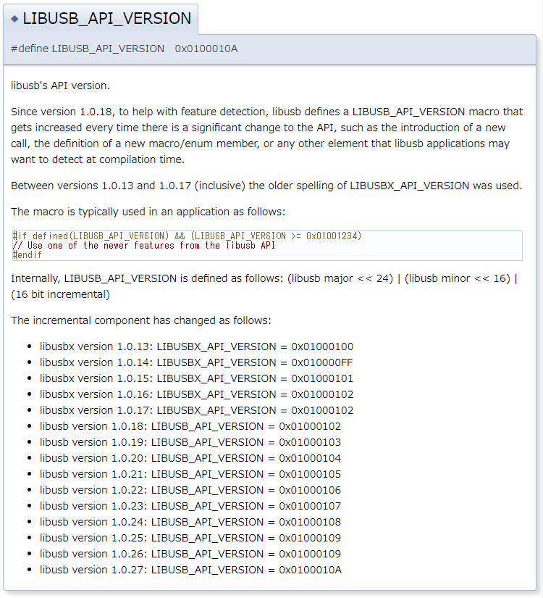Click the sentence about older LIBUSBX_API_VERSION spelling
The image size is (543, 598).
click(x=266, y=186)
